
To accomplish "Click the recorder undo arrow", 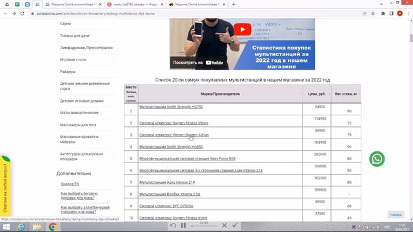I will (x=173, y=226).
